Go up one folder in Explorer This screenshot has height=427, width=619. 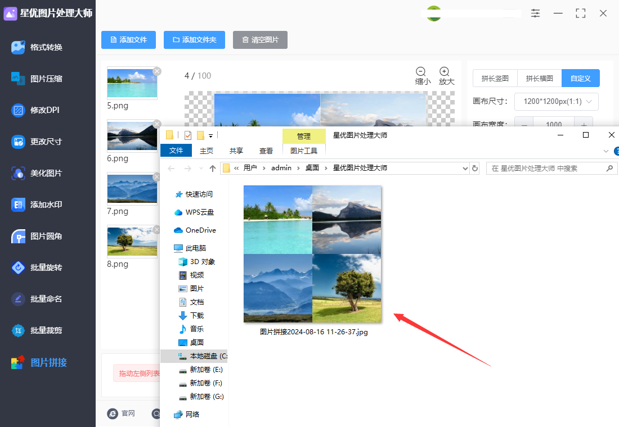pos(212,169)
